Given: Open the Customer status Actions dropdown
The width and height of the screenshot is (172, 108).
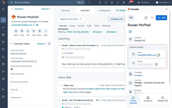Looking at the screenshot, I should click(42, 44).
